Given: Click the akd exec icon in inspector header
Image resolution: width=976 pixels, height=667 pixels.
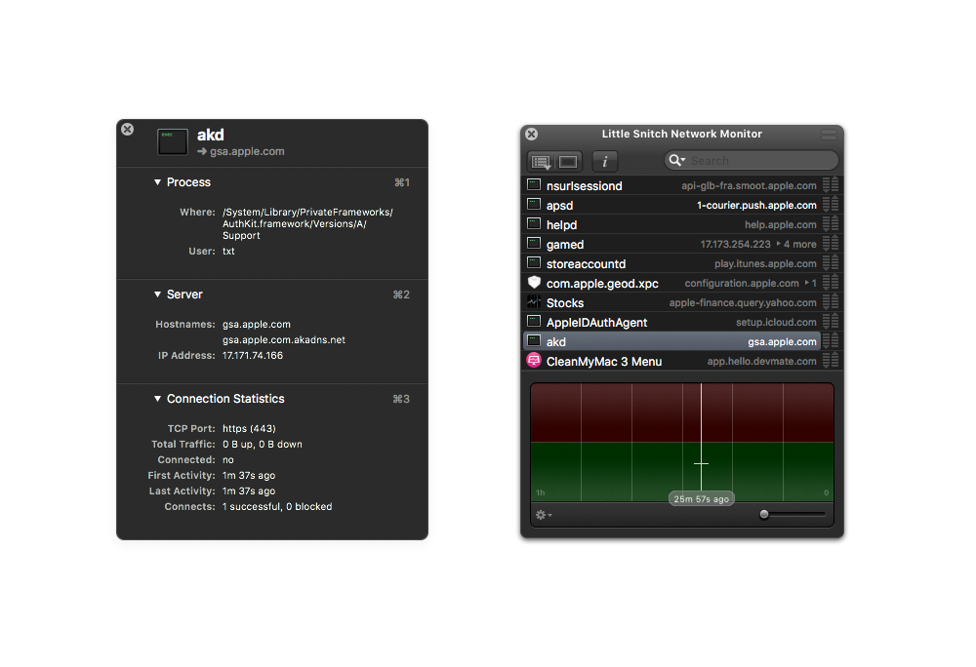Looking at the screenshot, I should point(173,141).
